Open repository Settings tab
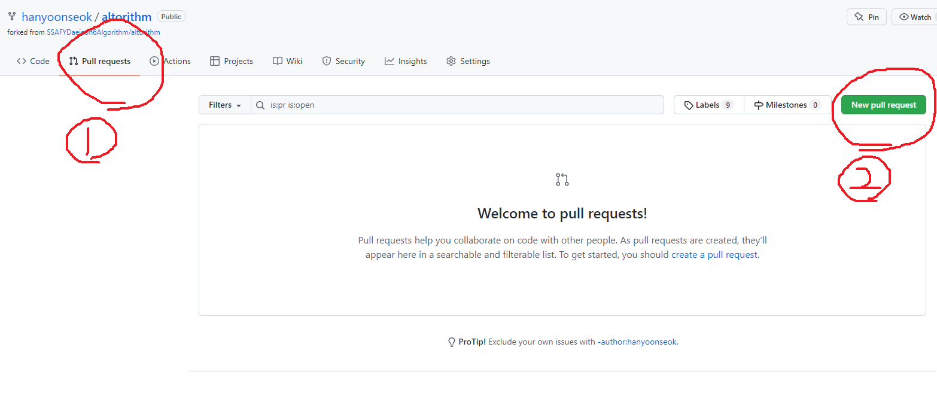The height and width of the screenshot is (408, 937). (x=468, y=61)
